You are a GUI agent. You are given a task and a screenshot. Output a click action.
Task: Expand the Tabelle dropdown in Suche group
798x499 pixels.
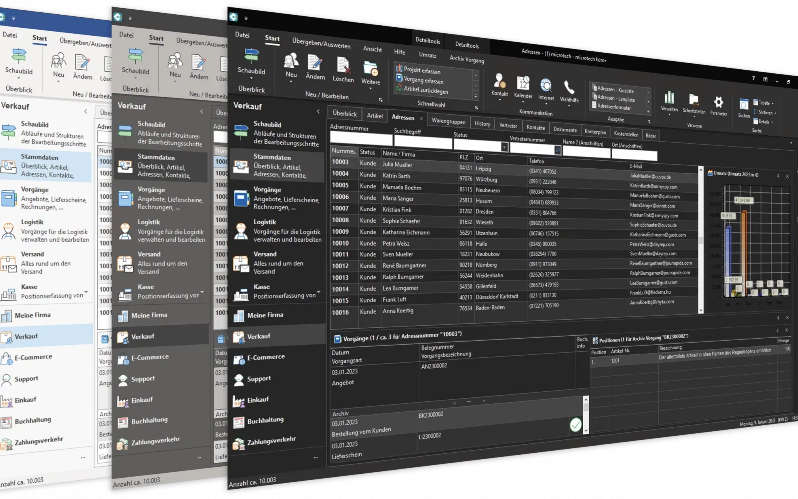click(773, 104)
